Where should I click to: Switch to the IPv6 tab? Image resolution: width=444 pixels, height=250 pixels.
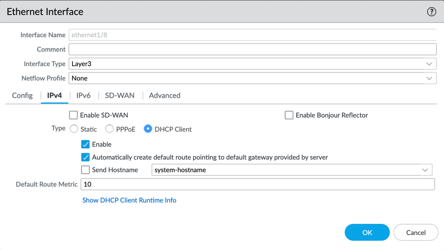(x=83, y=95)
